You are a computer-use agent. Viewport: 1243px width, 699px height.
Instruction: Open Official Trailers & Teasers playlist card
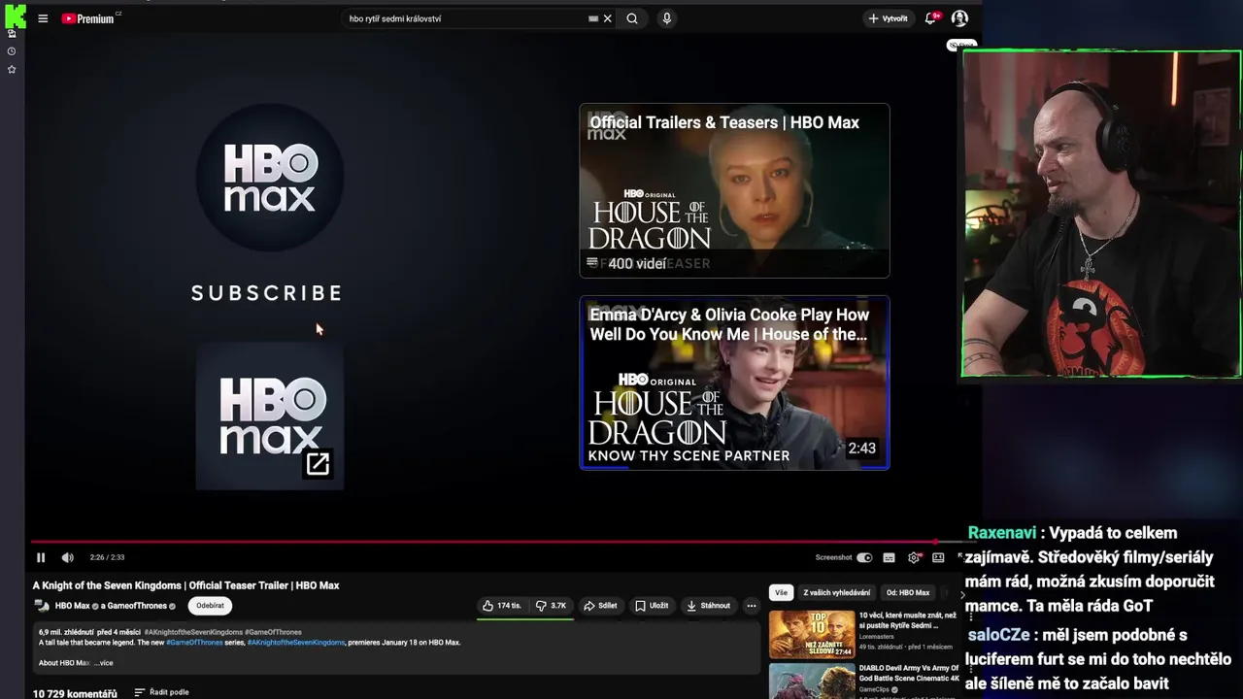pos(734,190)
